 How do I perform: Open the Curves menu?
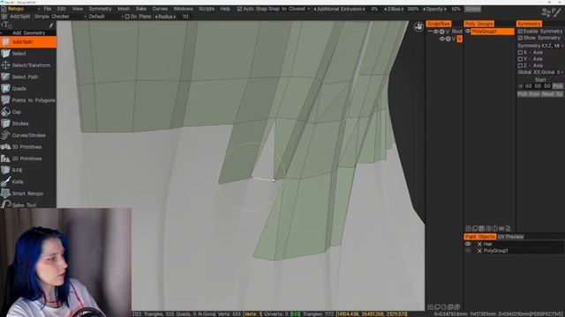[x=160, y=9]
